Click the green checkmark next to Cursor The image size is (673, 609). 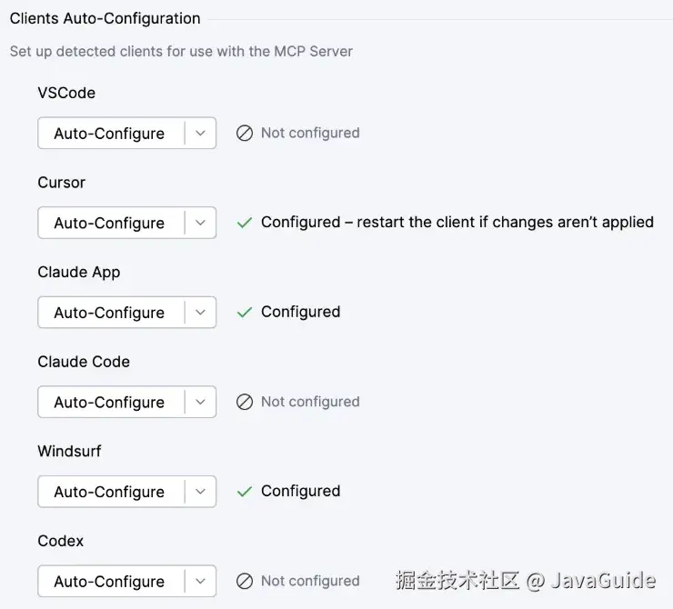244,223
